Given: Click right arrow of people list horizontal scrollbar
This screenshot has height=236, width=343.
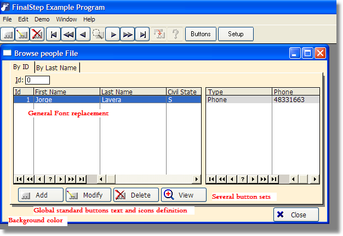Looking at the screenshot, I should [197, 179].
